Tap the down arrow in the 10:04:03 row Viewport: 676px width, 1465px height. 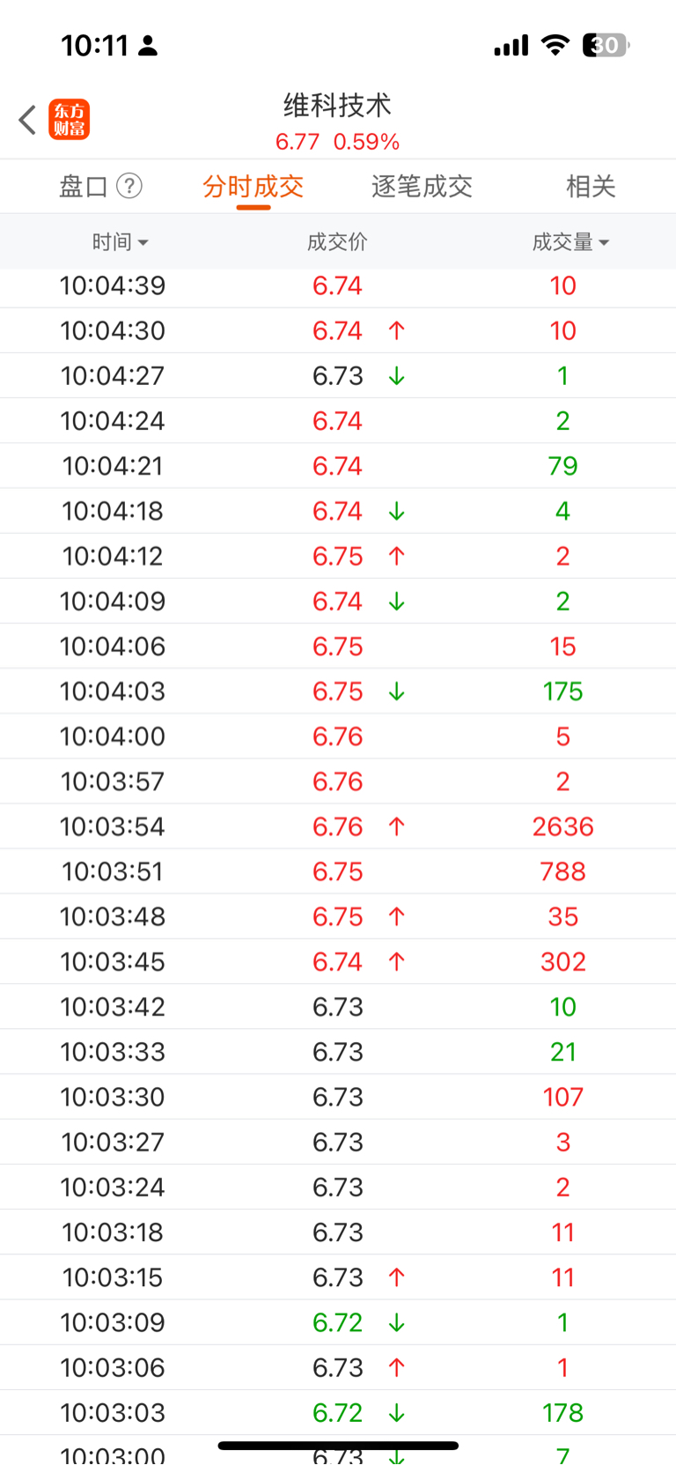(397, 692)
